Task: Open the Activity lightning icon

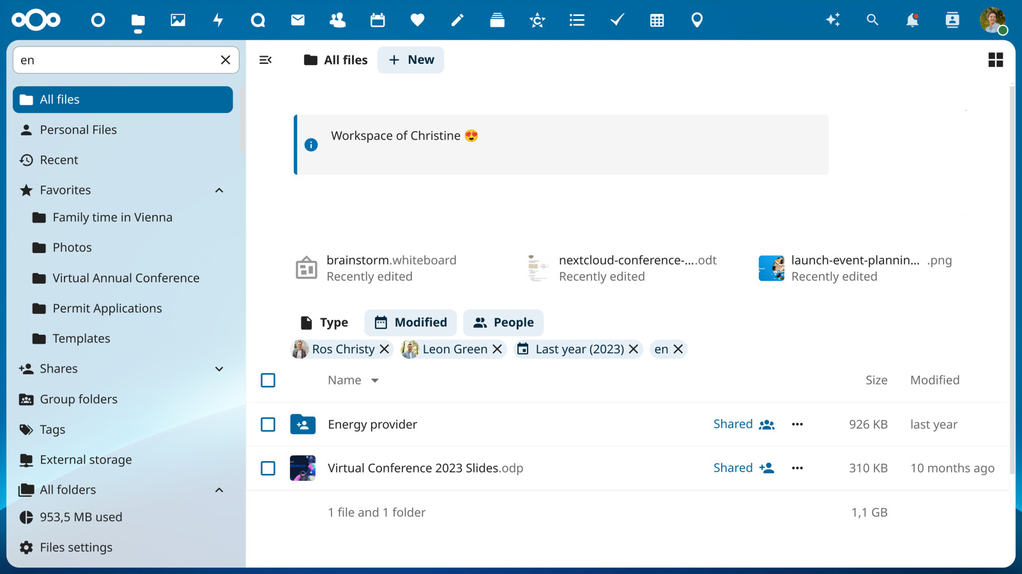Action: click(x=218, y=20)
